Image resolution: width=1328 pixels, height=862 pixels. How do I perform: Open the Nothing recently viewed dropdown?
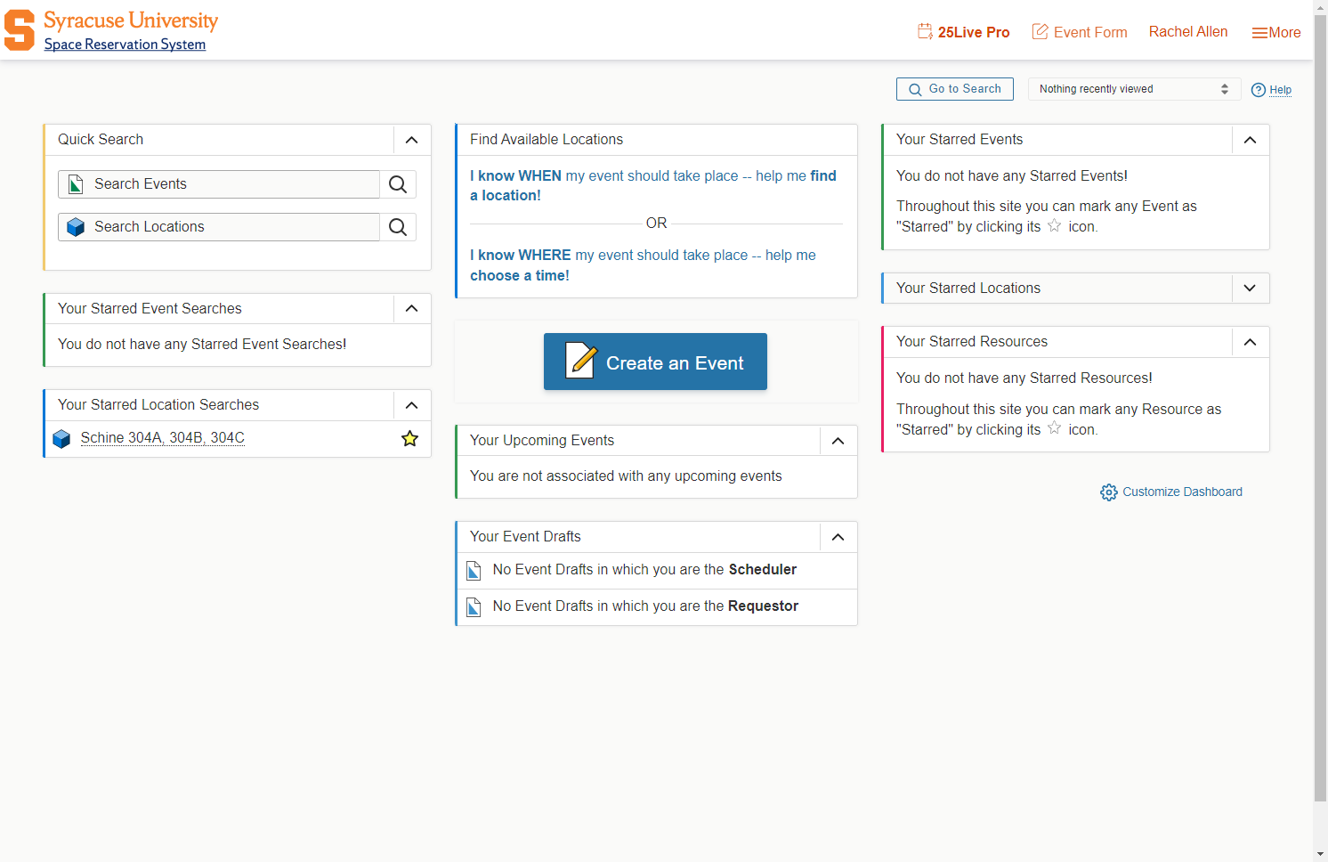tap(1134, 89)
